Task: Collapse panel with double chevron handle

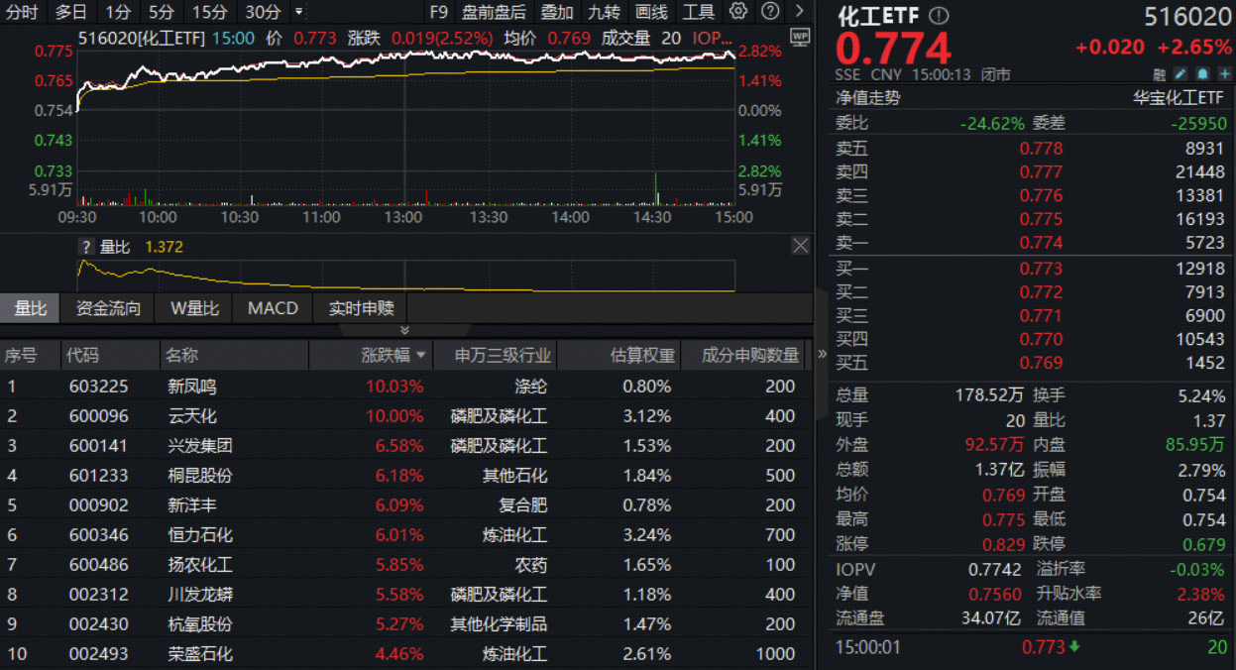Action: click(x=404, y=330)
